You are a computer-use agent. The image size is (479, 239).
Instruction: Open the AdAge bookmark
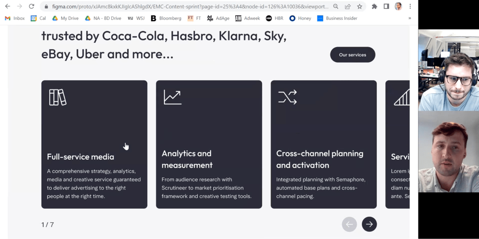[x=218, y=18]
